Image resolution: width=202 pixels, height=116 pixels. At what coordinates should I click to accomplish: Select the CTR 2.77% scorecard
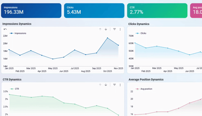157,11
